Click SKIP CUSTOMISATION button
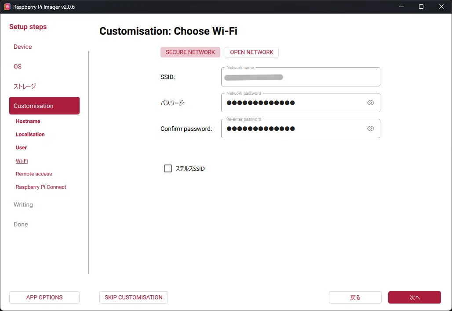The image size is (452, 311). 134,297
